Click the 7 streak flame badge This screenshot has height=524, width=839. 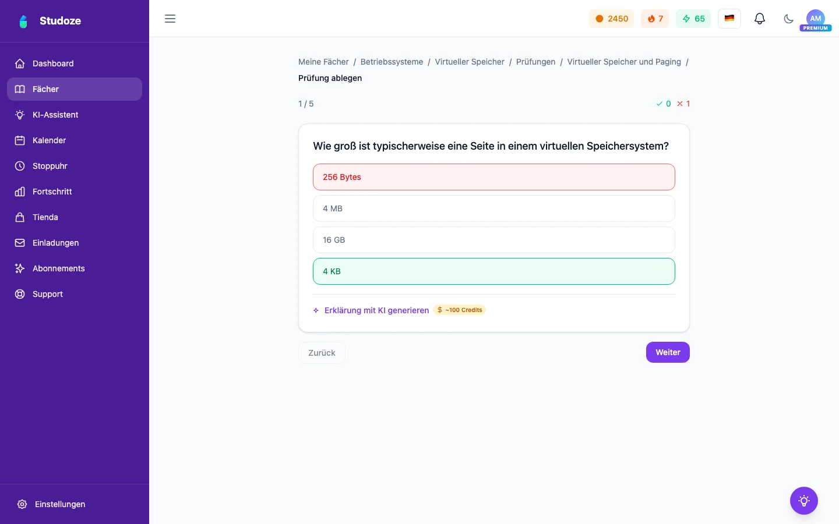(655, 19)
